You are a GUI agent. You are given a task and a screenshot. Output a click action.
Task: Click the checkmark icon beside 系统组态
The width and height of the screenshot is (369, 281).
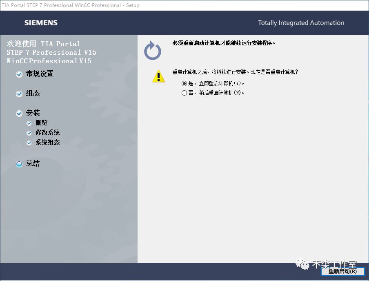point(29,143)
